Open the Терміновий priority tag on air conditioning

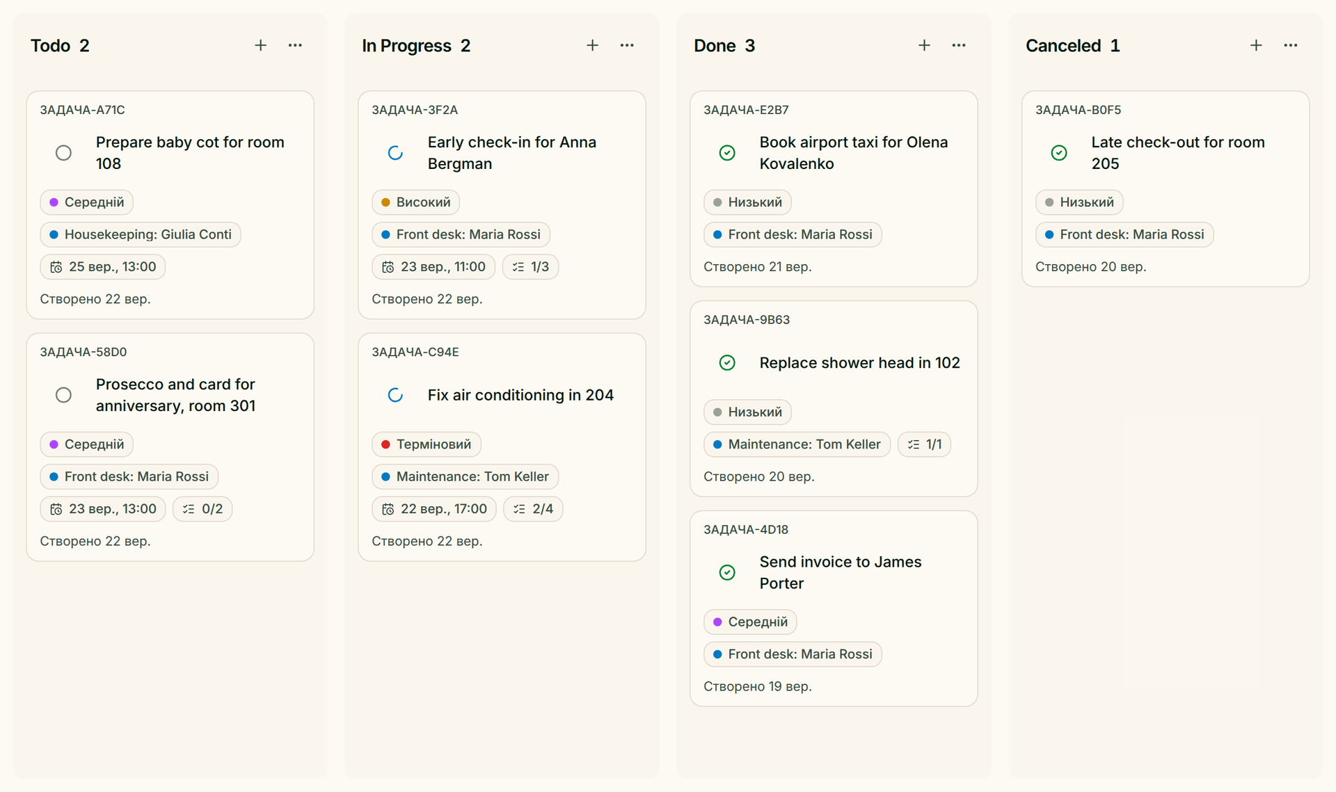click(427, 444)
